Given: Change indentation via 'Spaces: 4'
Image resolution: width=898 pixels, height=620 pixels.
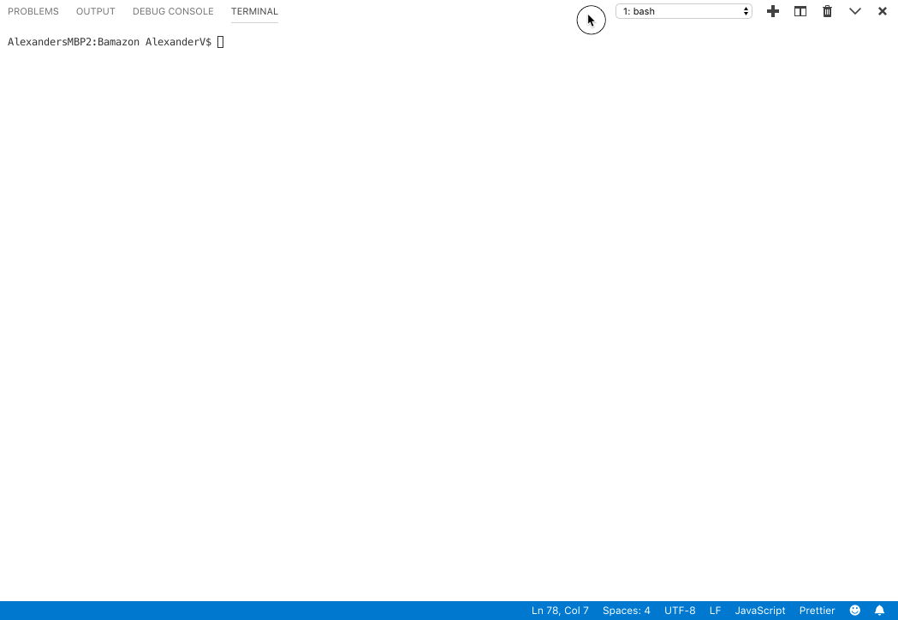Looking at the screenshot, I should [x=626, y=611].
